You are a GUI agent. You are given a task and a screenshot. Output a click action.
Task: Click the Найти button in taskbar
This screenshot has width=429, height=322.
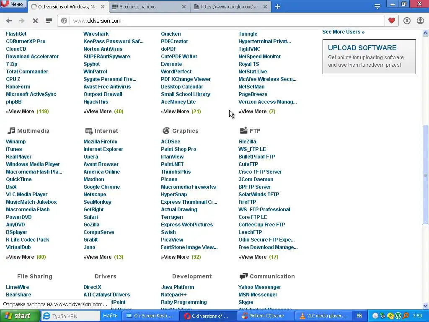(110, 316)
